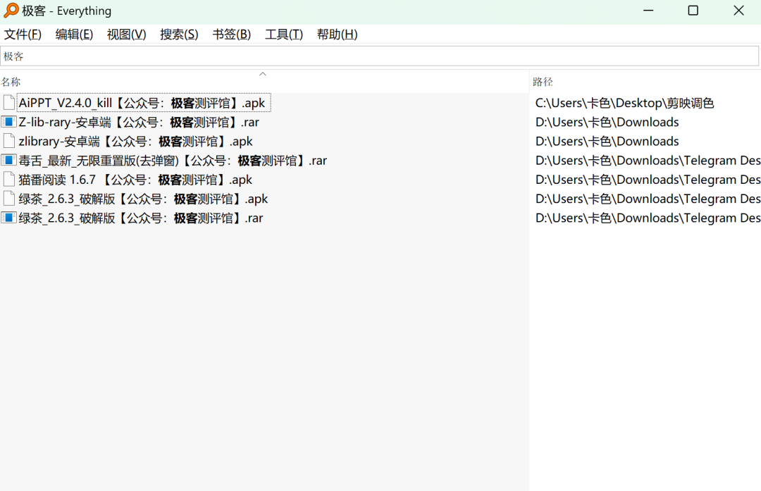This screenshot has width=761, height=491.
Task: Open the 文件(F) menu
Action: click(23, 35)
